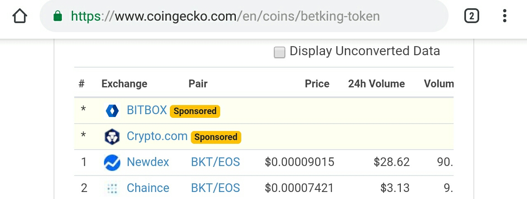Open Chaince BKT/EOS trading pair
The image size is (527, 199).
point(215,188)
